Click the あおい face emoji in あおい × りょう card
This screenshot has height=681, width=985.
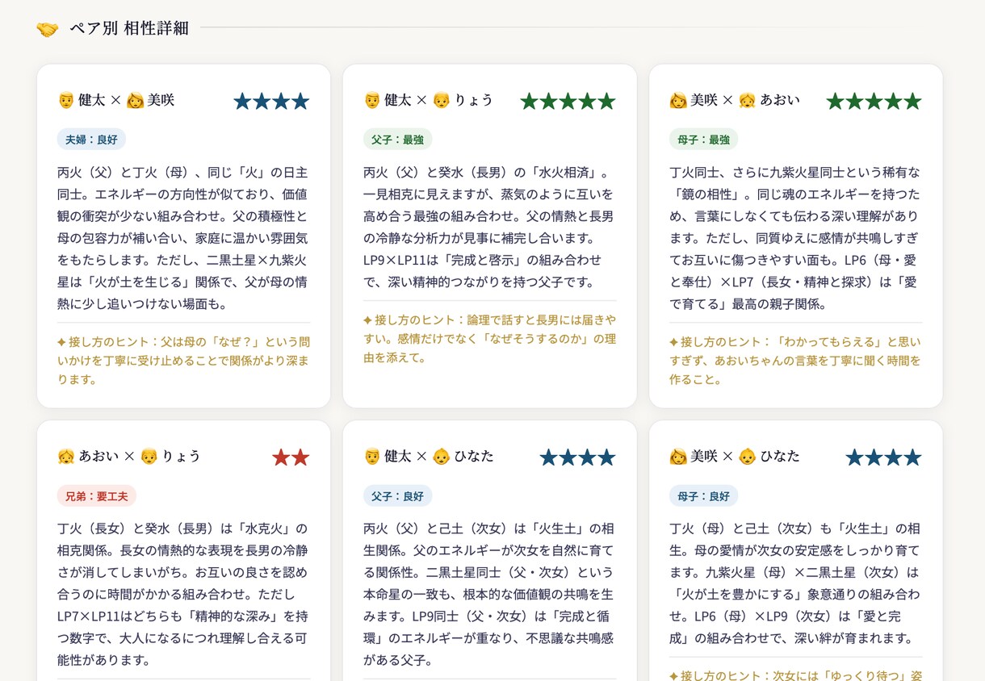(66, 456)
